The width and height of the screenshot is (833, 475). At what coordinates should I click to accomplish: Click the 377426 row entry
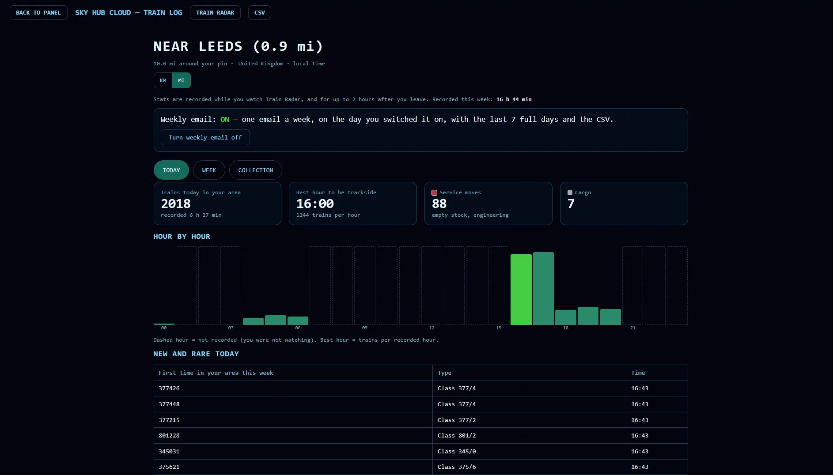[x=169, y=388]
